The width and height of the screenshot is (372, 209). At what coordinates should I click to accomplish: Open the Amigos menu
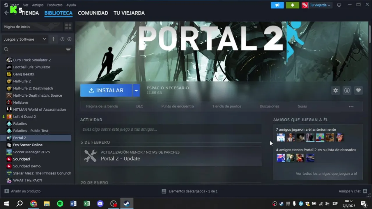pos(38,5)
